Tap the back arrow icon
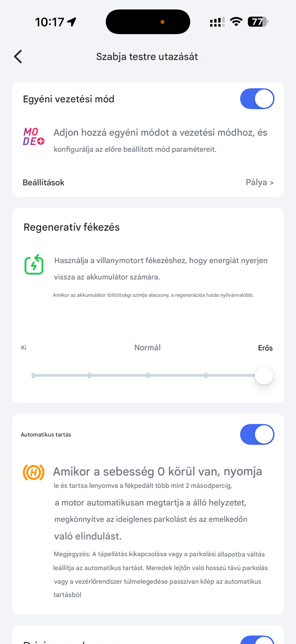The height and width of the screenshot is (644, 296). pos(18,57)
